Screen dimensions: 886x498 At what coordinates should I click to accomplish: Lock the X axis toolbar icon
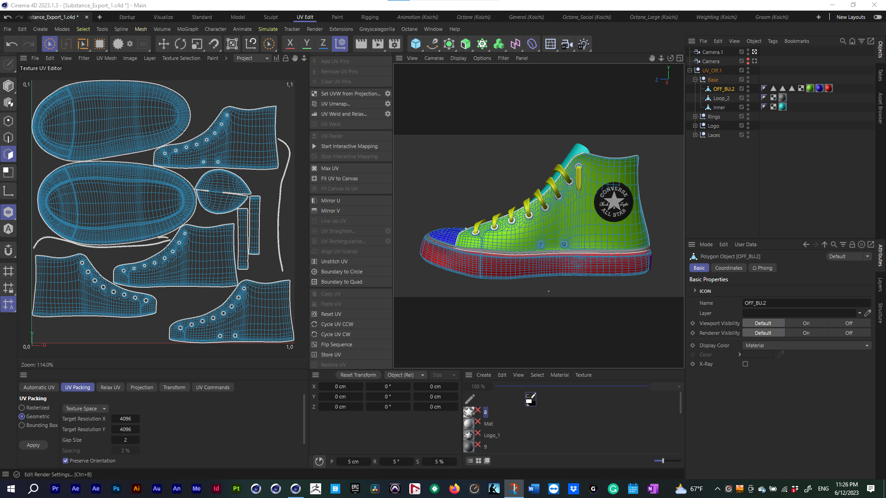tap(290, 44)
